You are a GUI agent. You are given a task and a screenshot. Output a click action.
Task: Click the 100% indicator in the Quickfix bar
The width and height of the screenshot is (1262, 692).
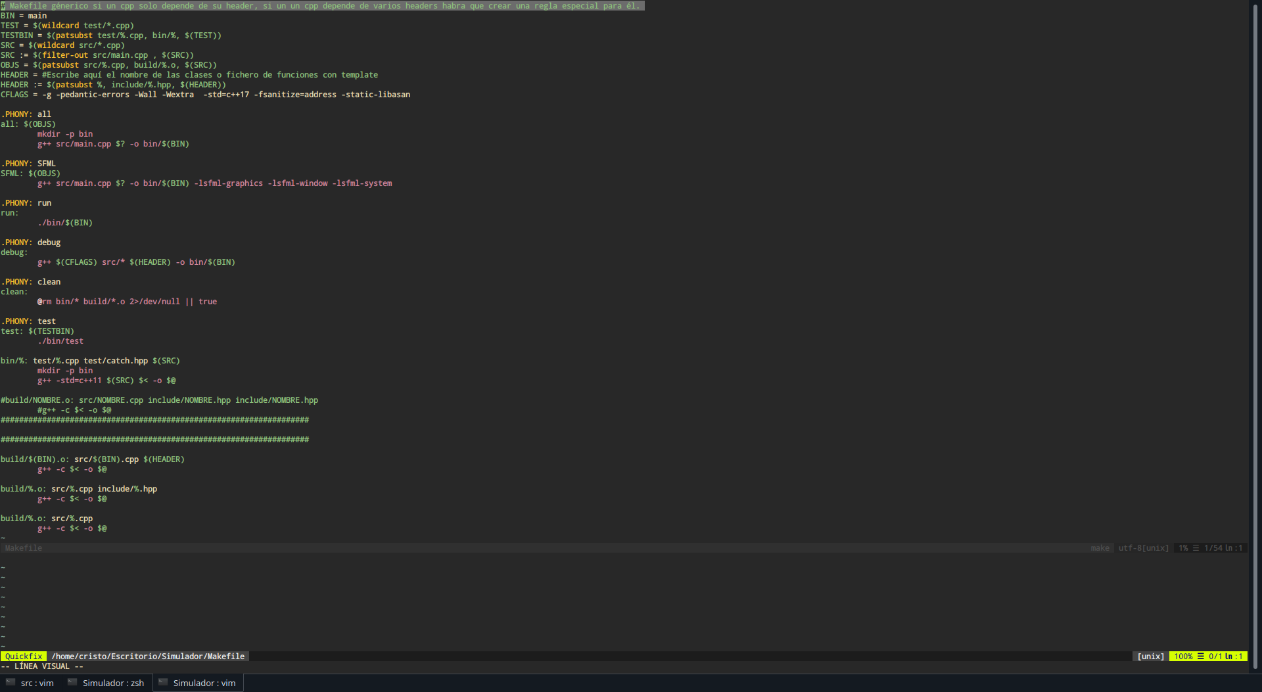click(1183, 656)
